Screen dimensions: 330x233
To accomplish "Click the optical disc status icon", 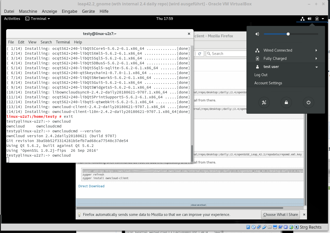I will (253, 227).
